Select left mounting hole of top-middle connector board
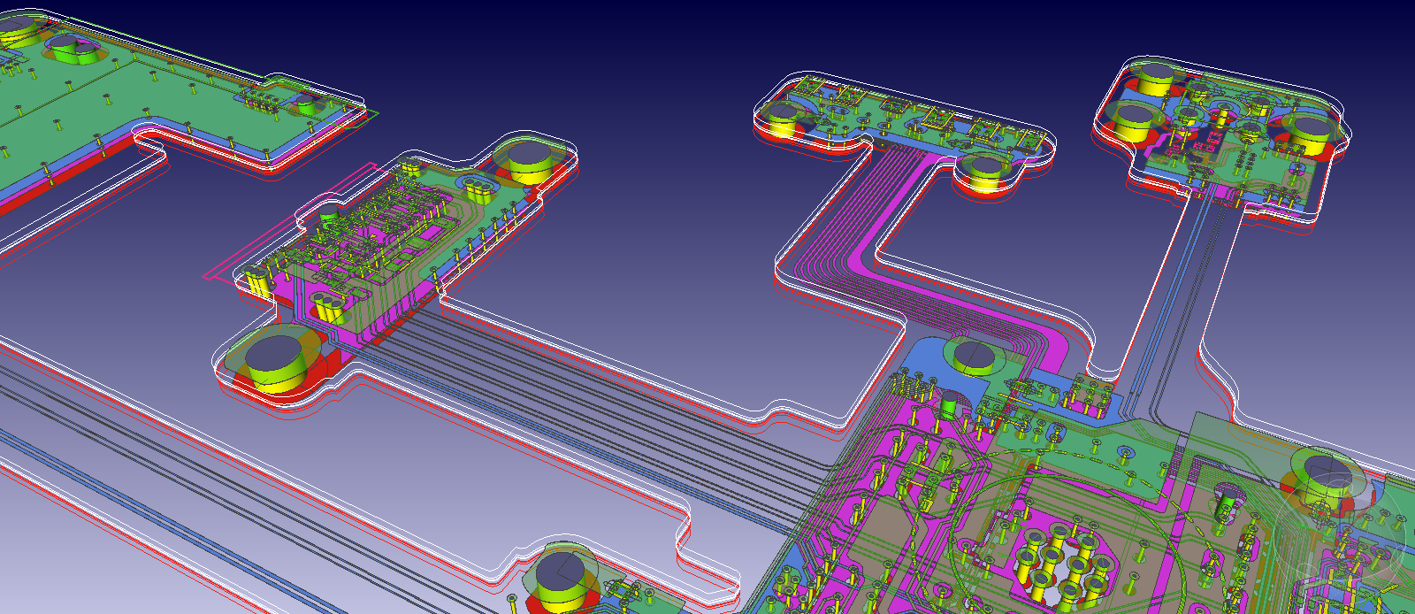The image size is (1415, 614). point(784,119)
